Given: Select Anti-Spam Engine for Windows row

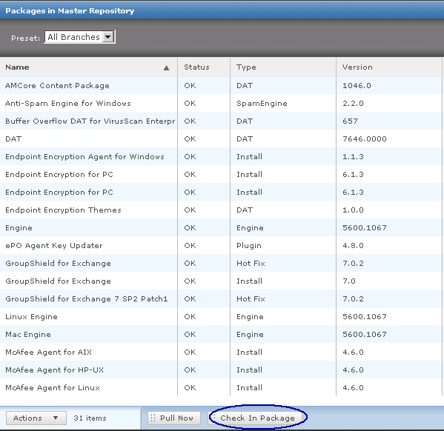Looking at the screenshot, I should pos(221,103).
